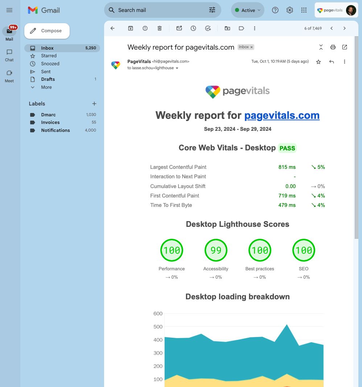Print the email using printer icon
The image size is (362, 387).
point(333,47)
